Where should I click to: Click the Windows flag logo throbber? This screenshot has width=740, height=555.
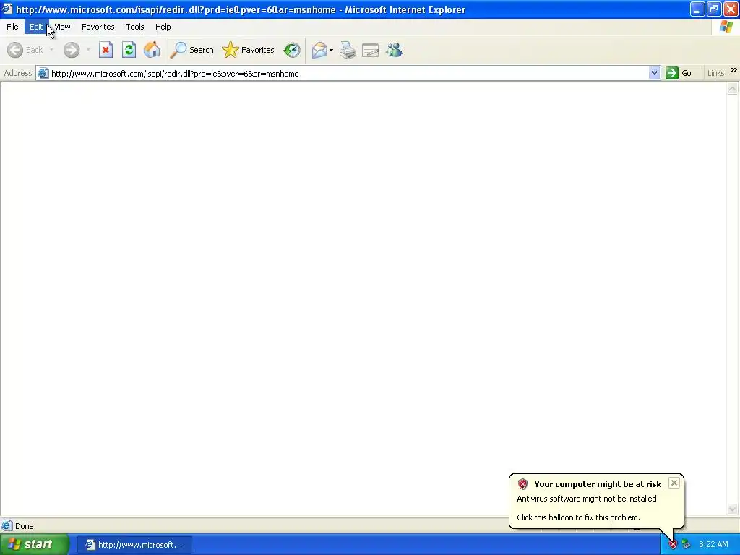[726, 27]
